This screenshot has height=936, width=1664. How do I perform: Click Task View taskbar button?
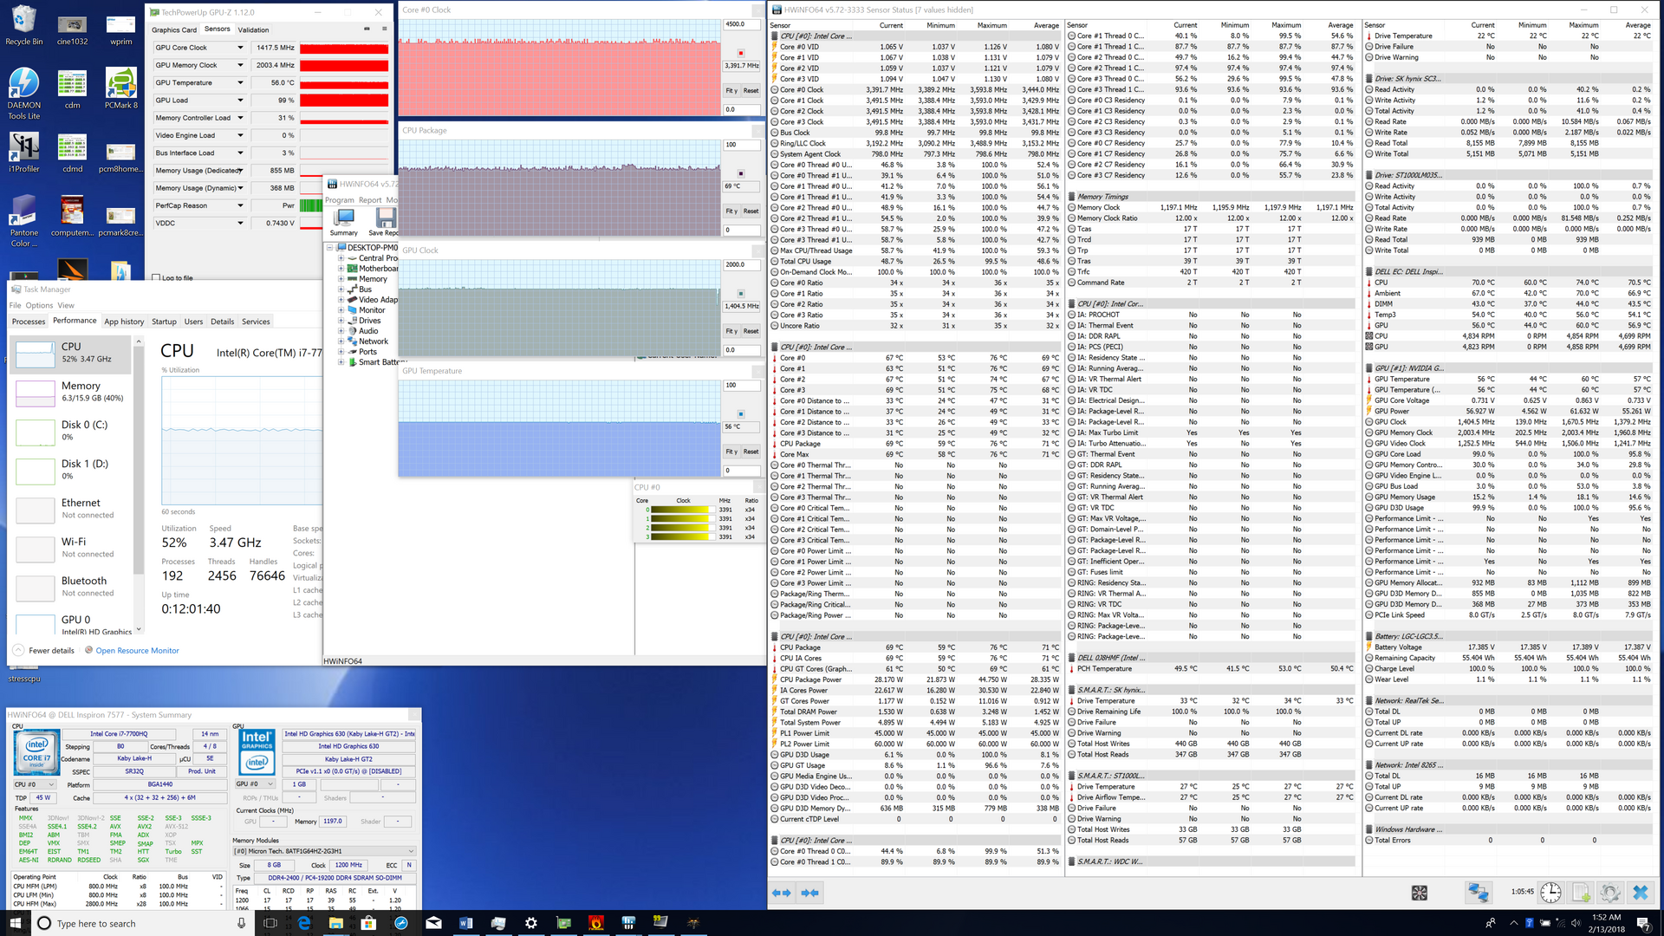pyautogui.click(x=270, y=923)
